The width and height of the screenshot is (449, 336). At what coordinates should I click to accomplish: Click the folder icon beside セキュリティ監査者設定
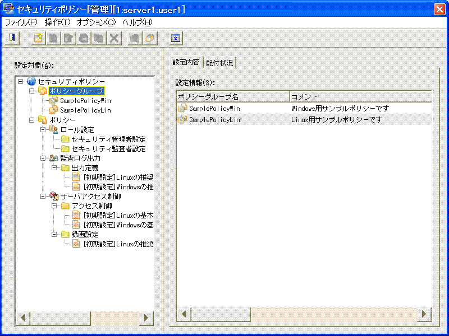[x=65, y=148]
